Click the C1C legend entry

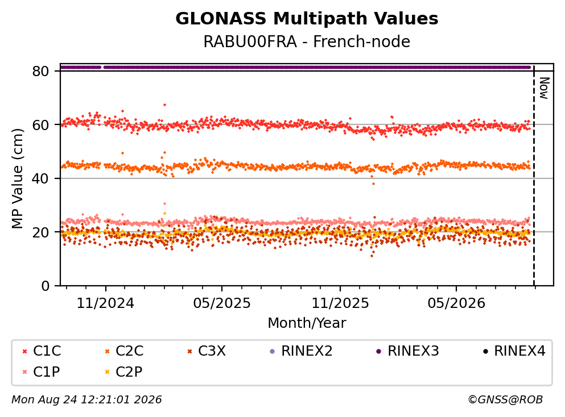coord(42,351)
